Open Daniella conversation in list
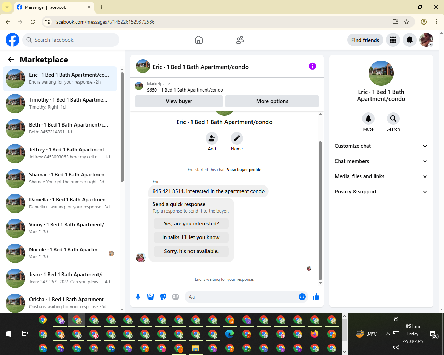444x355 pixels. tap(60, 204)
